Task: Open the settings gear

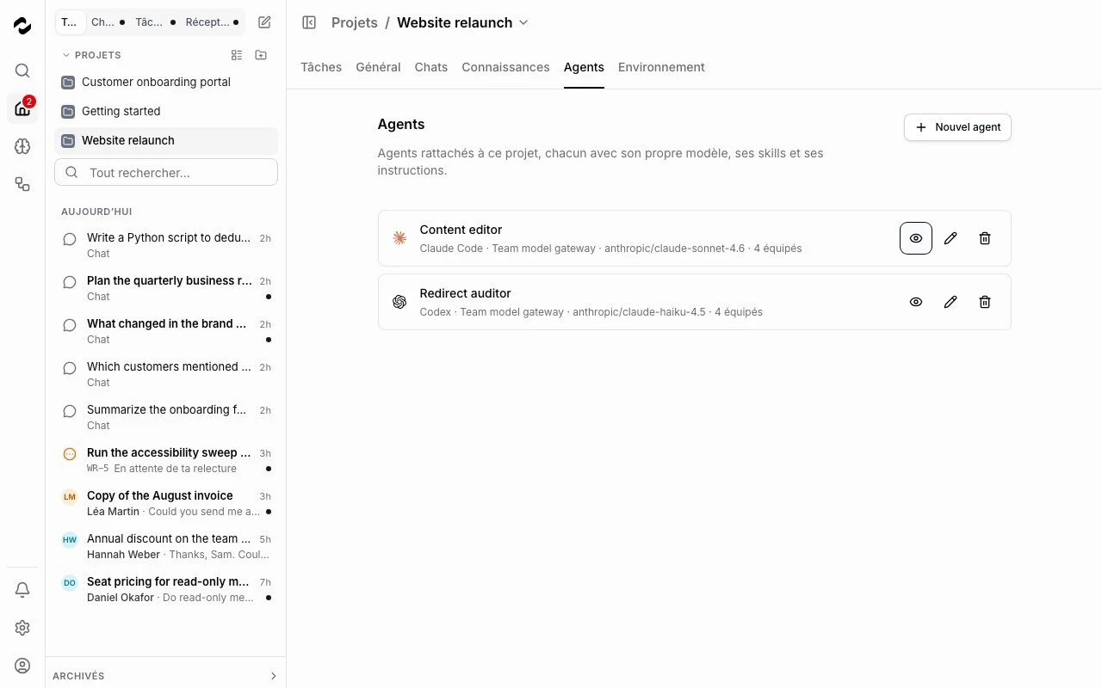Action: [22, 628]
